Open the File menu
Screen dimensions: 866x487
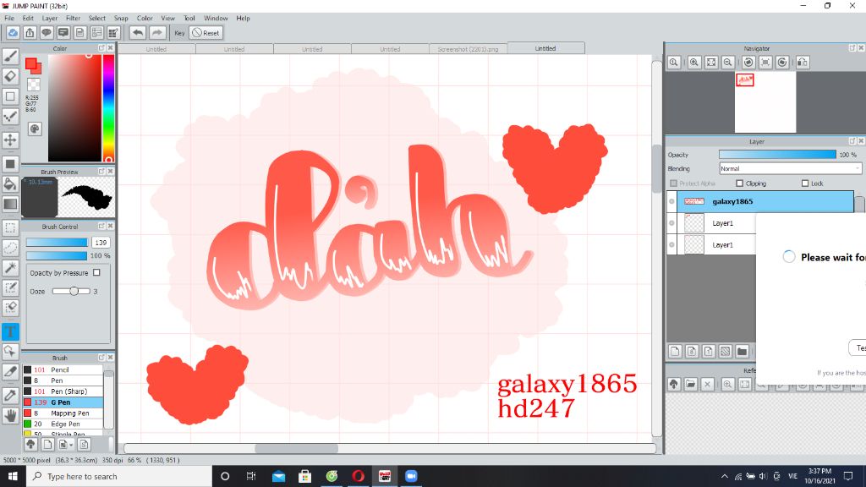(9, 19)
